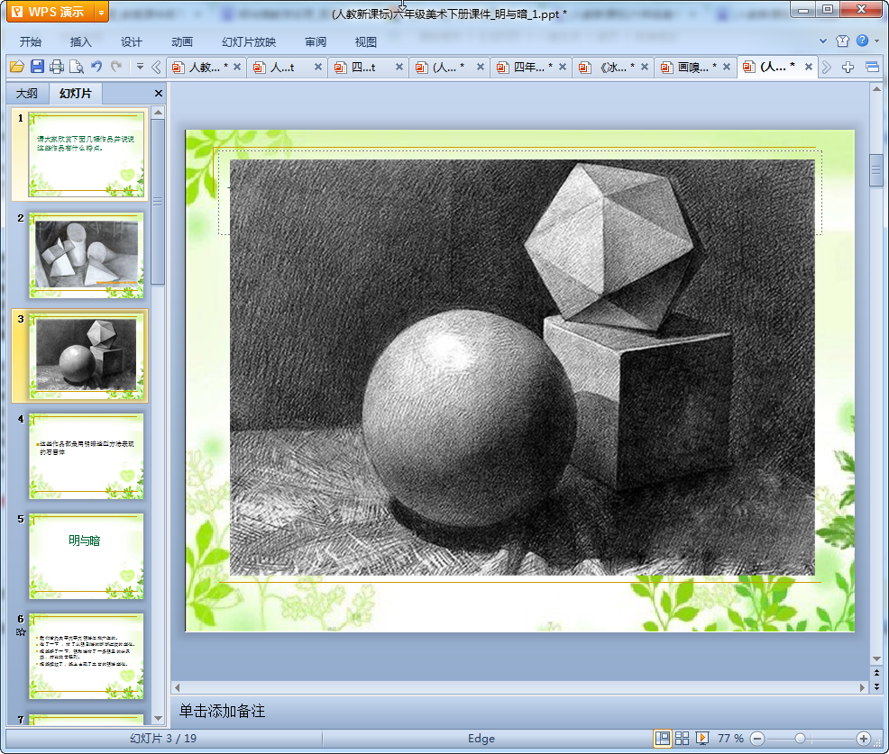Image resolution: width=889 pixels, height=754 pixels.
Task: Expand quick access toolbar customize dropdown
Action: tap(140, 67)
